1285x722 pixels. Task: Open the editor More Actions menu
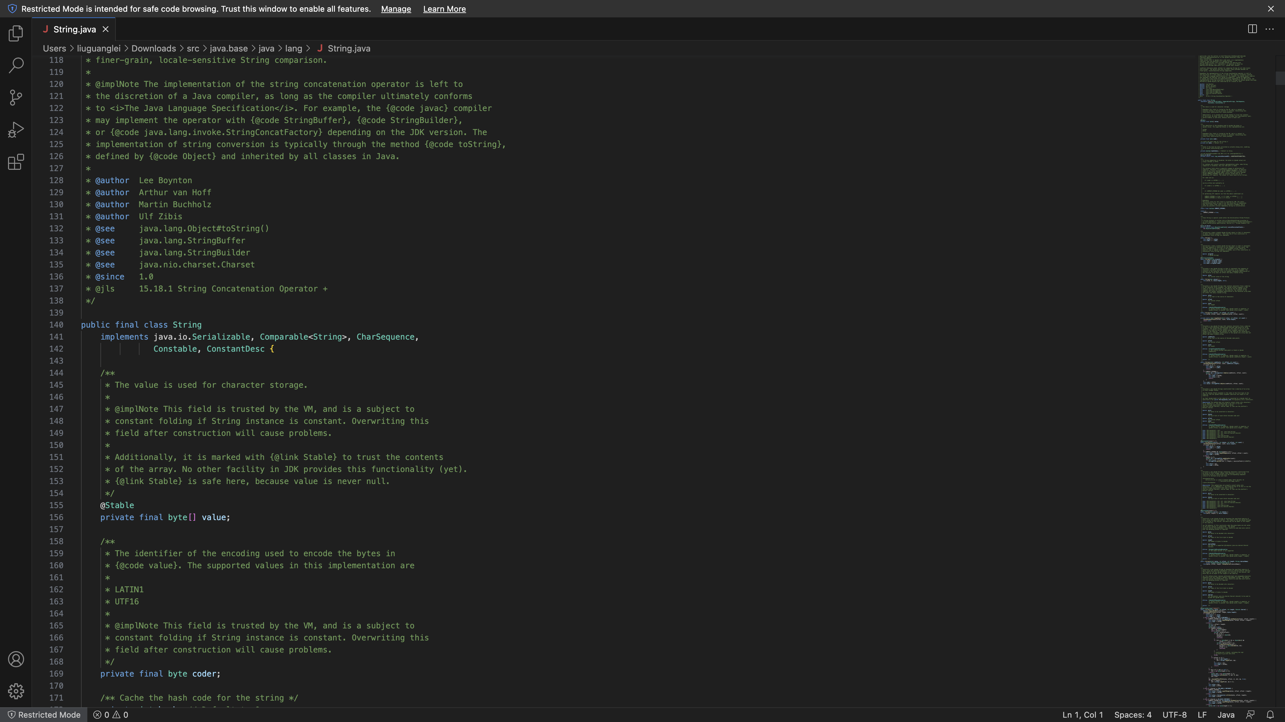1270,29
